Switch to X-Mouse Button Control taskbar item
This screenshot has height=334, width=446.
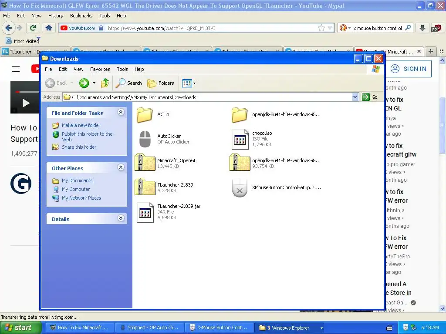219,327
